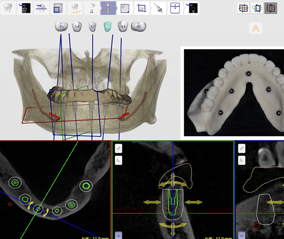This screenshot has height=239, width=284.
Task: Click the denture photo thumbnail
Action: (x=234, y=92)
